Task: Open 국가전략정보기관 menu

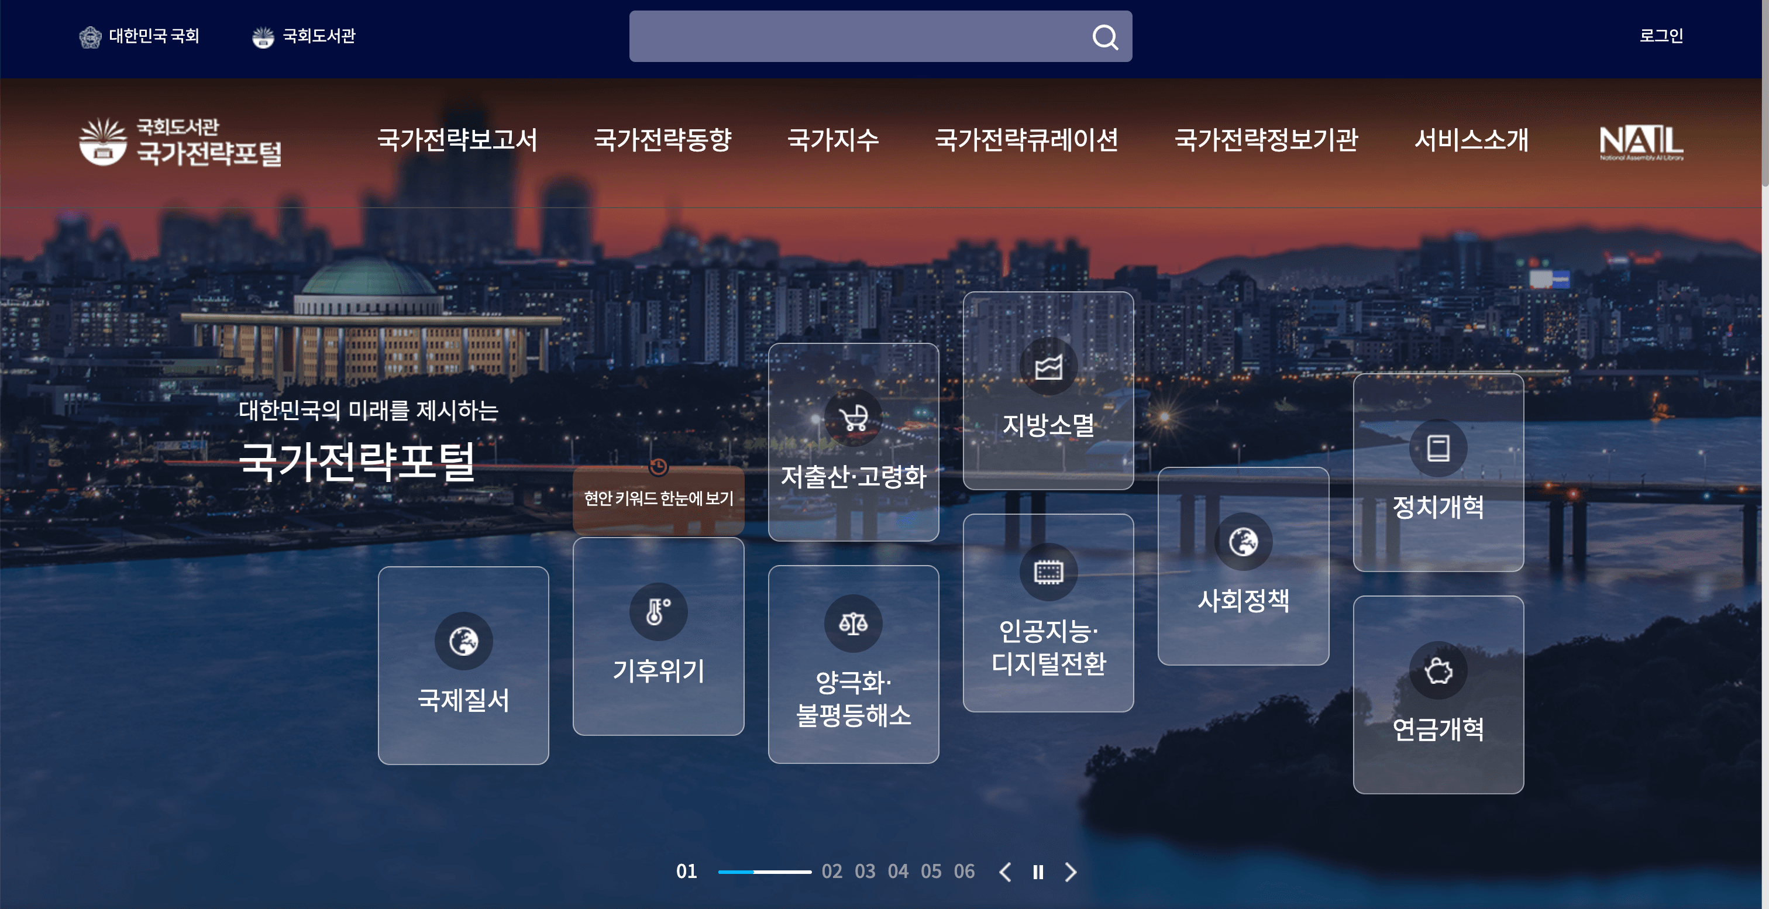Action: click(1266, 140)
